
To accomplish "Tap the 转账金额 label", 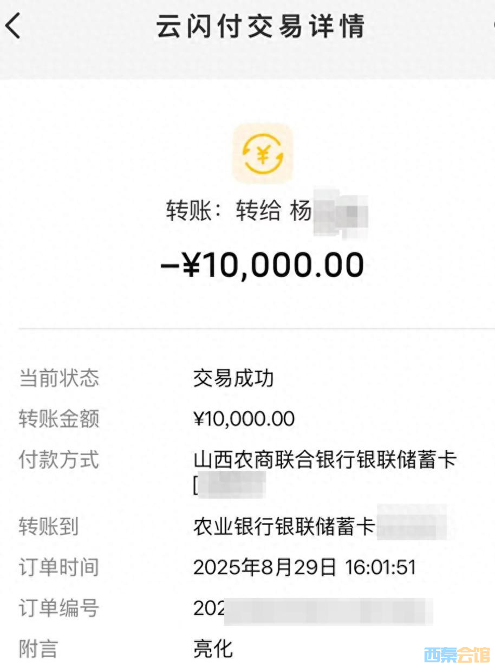I will click(59, 419).
